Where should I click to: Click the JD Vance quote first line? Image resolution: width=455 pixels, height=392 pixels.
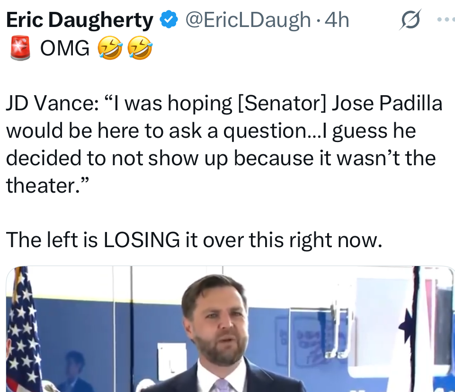(x=223, y=103)
